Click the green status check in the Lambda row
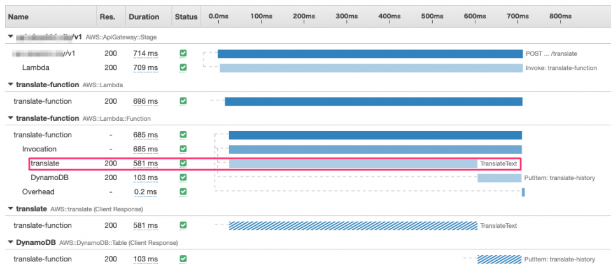The image size is (611, 278). click(183, 67)
